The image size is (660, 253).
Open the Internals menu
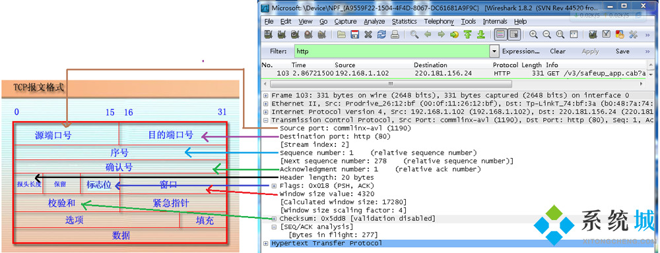pyautogui.click(x=495, y=22)
